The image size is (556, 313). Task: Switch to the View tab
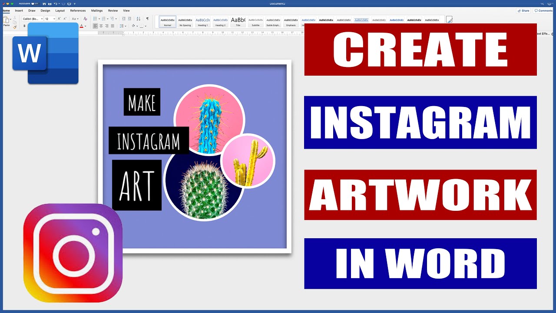[x=126, y=10]
